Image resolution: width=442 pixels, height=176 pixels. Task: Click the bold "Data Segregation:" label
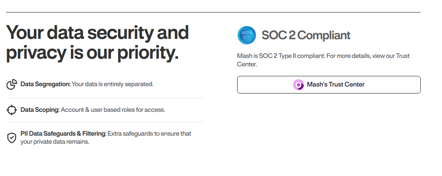pos(45,84)
